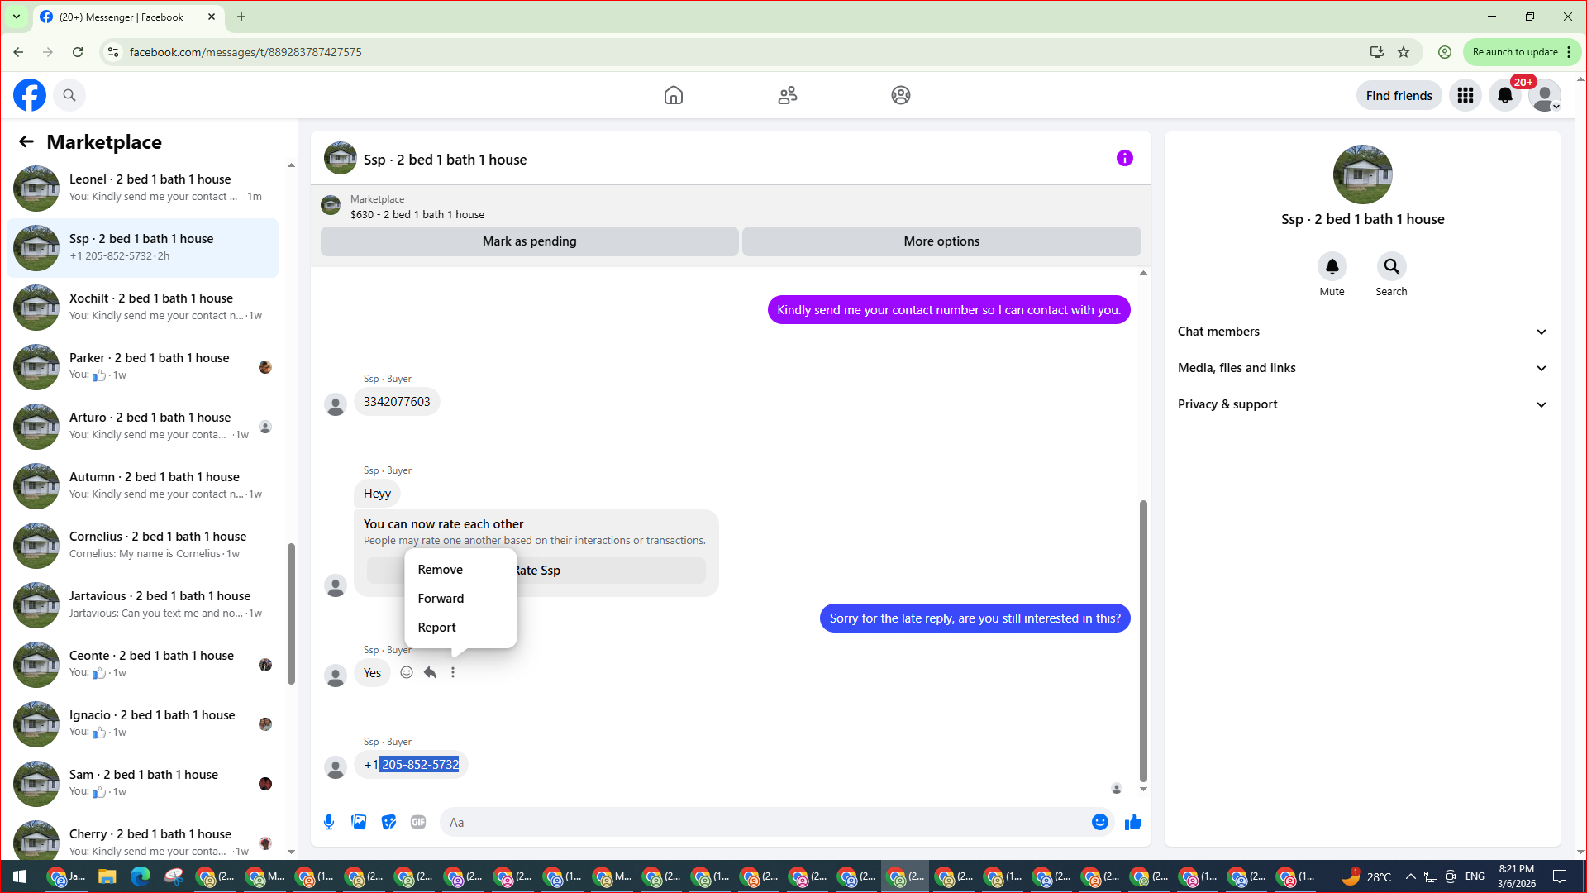
Task: Click the More options button
Action: (941, 241)
